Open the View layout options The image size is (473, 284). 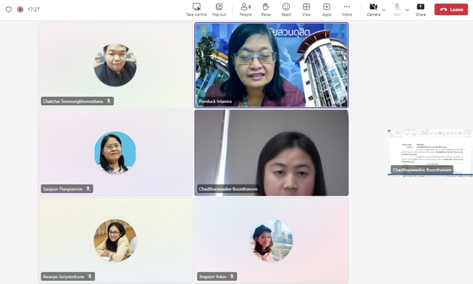[x=306, y=9]
